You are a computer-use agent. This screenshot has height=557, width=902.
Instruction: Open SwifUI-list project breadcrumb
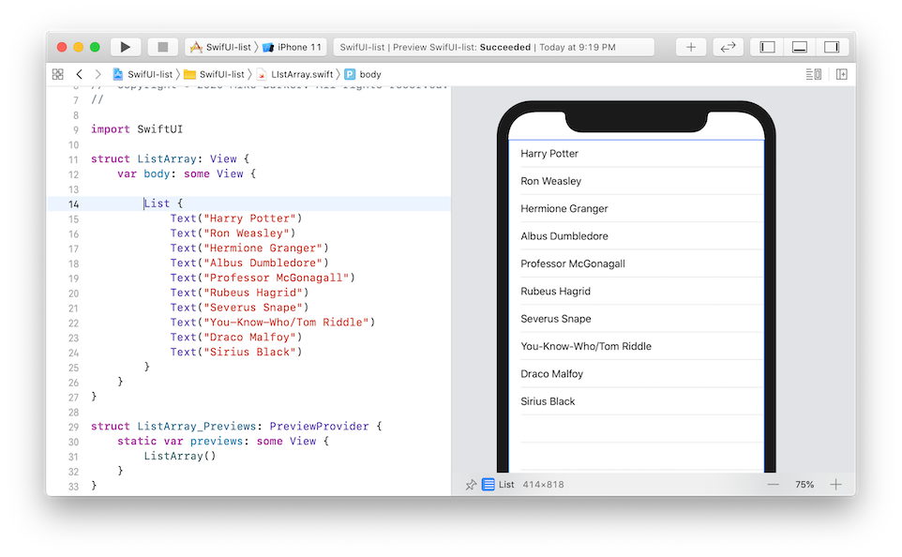143,74
